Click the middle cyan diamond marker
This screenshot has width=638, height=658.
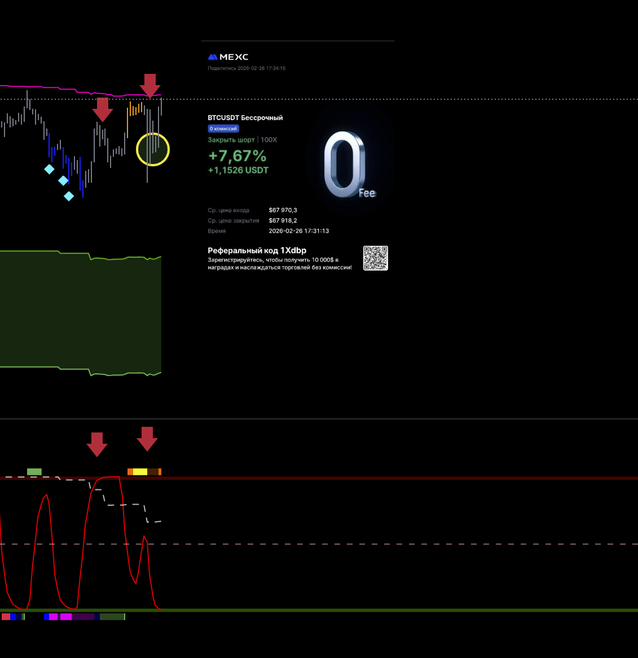coord(63,180)
